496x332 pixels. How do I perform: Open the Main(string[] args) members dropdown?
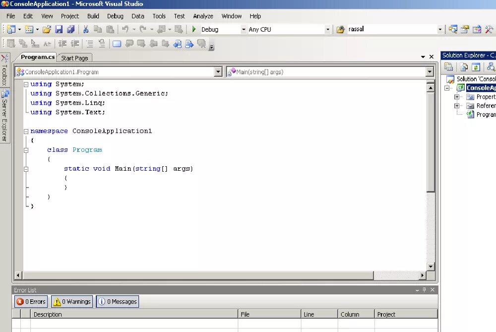pos(429,72)
